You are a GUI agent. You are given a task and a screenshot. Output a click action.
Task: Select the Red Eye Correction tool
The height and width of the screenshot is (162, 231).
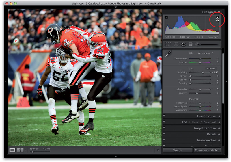[183, 44]
